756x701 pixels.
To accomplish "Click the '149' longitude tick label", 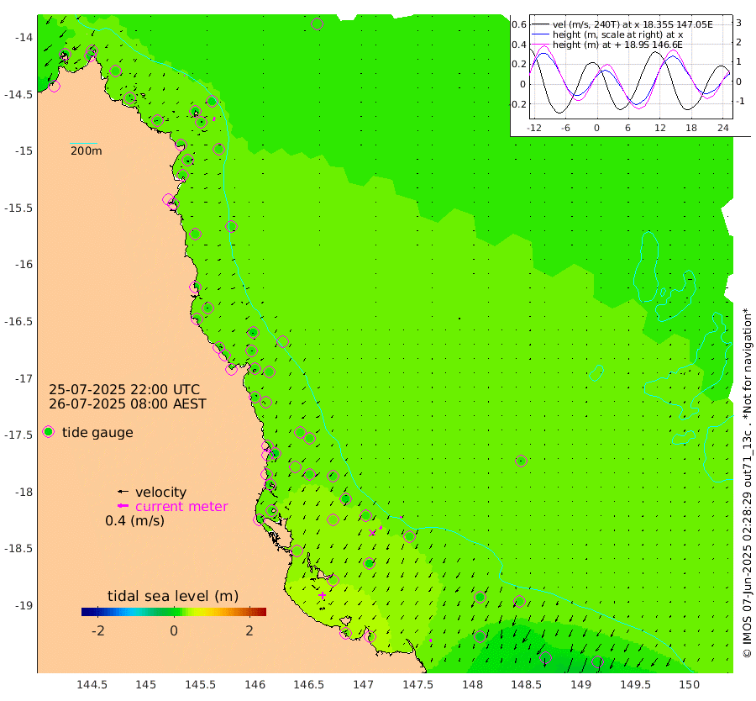I will (580, 684).
